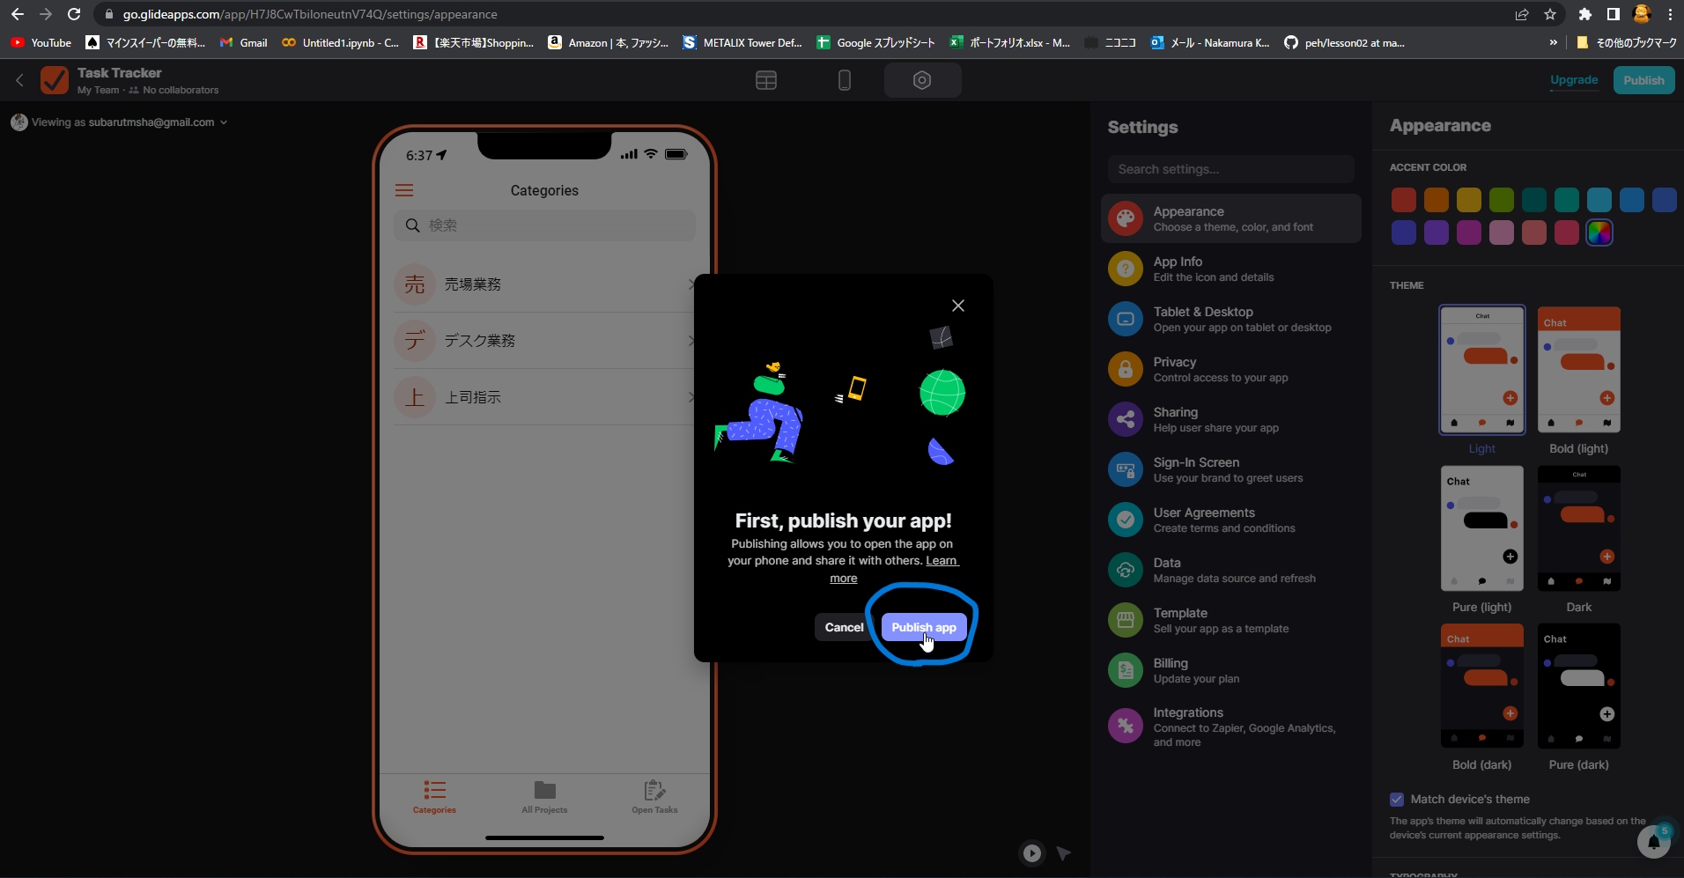
Task: Bookmark this page with star icon
Action: pos(1550,14)
